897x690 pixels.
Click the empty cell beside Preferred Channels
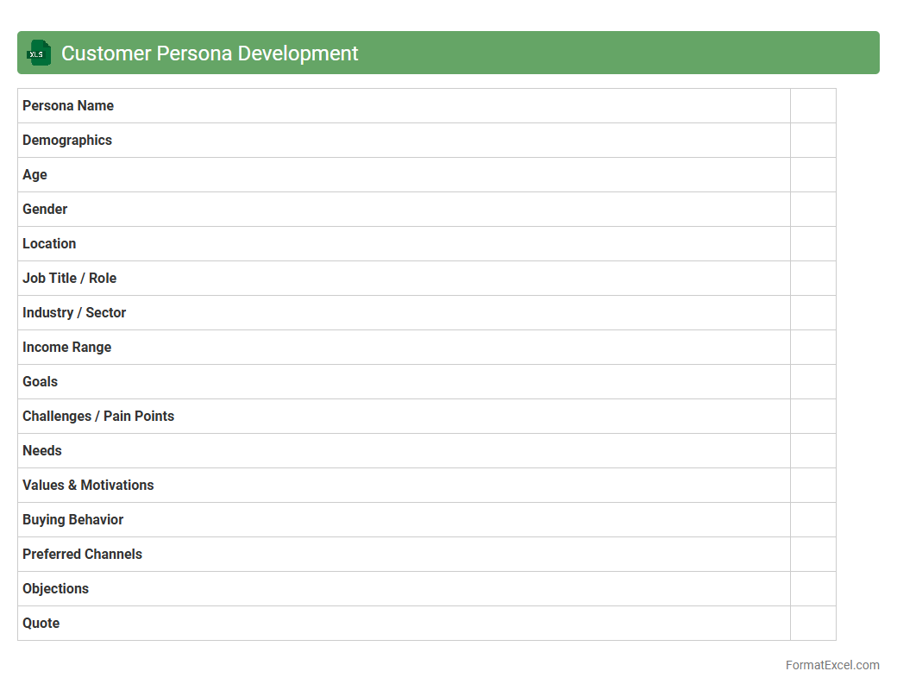point(812,554)
